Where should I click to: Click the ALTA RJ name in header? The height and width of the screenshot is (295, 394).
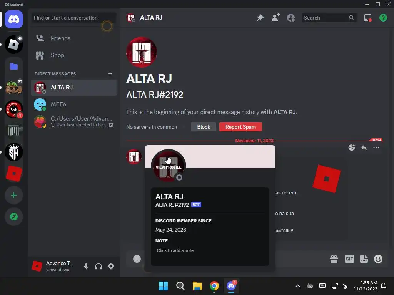click(151, 18)
